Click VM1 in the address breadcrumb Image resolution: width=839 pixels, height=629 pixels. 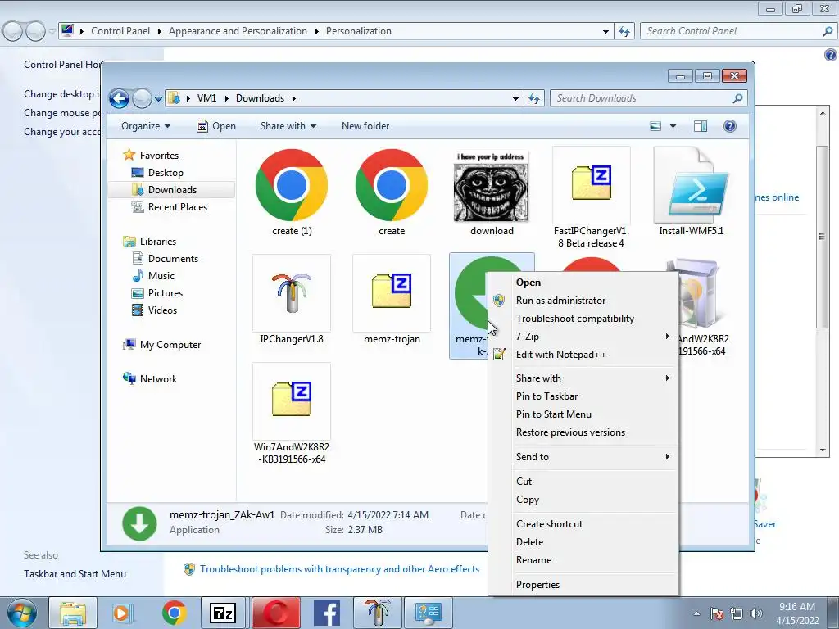coord(206,98)
